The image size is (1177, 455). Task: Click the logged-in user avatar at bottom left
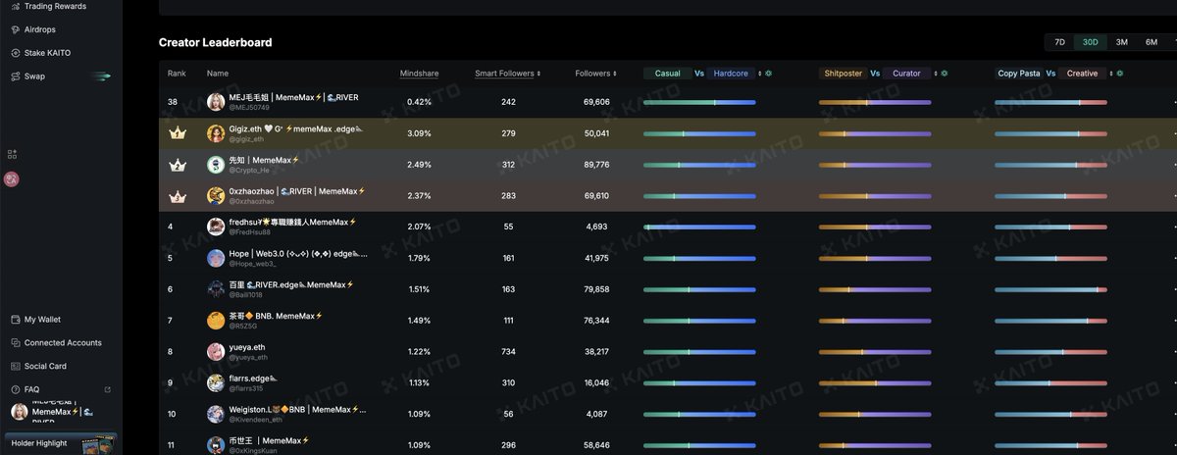pos(19,413)
